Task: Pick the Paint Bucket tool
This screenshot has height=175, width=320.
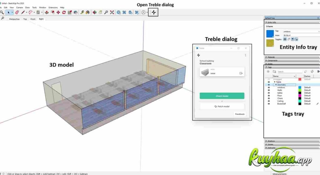Action: click(87, 13)
